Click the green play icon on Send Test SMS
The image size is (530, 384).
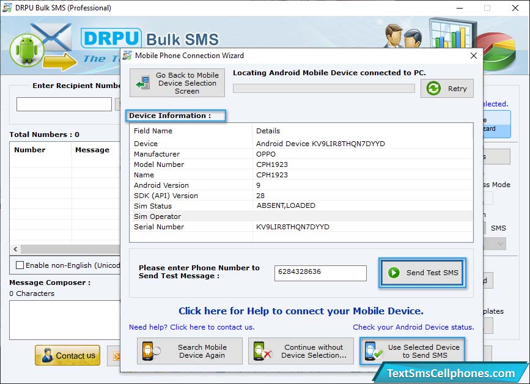(x=394, y=273)
